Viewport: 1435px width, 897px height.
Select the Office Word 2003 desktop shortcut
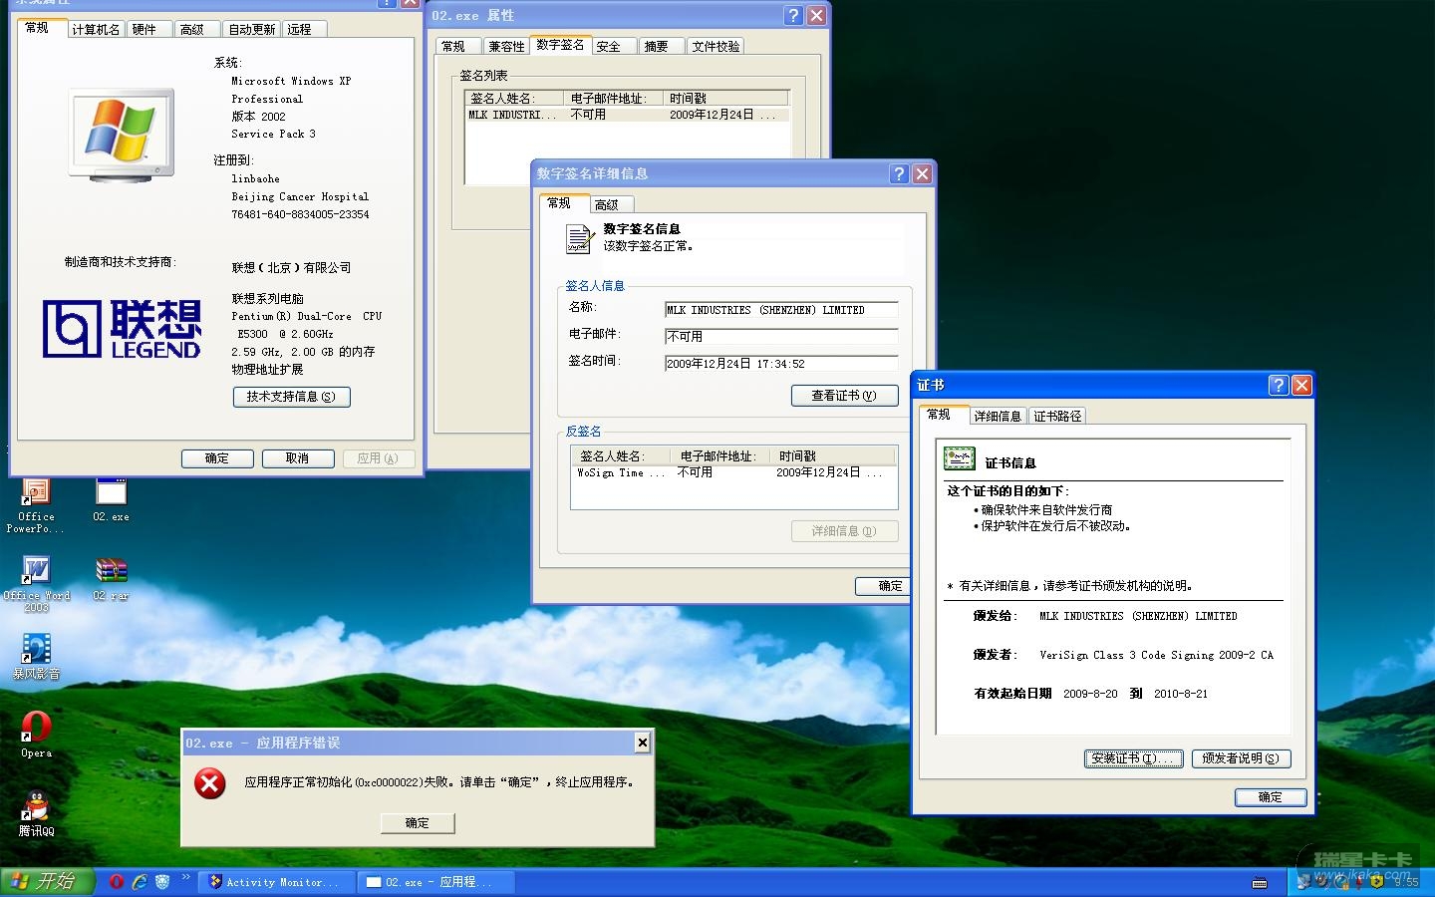pyautogui.click(x=36, y=583)
